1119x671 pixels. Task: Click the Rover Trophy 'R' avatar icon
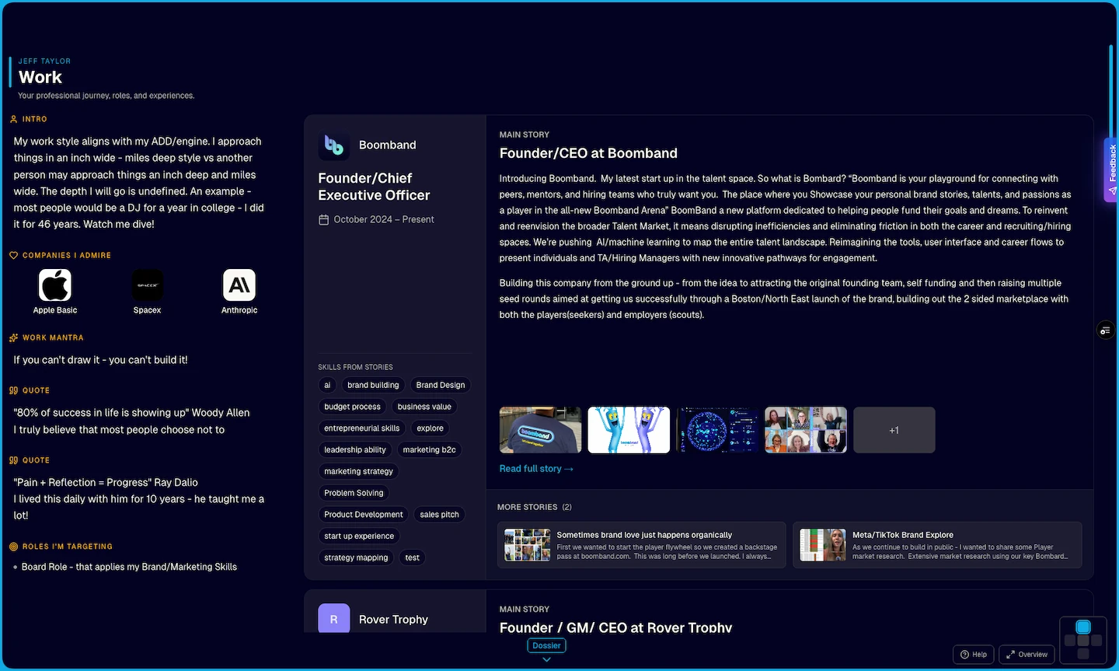click(334, 619)
